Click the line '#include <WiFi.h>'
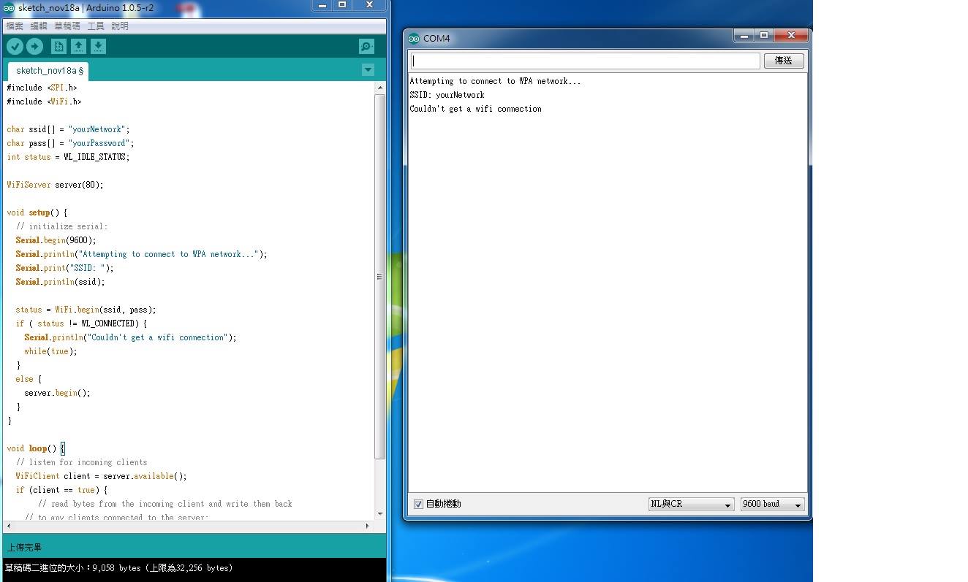The image size is (968, 582). point(44,102)
